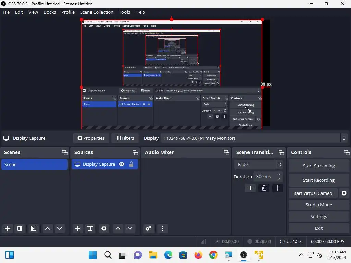Open the Tools menu
This screenshot has height=263, width=351.
point(124,12)
